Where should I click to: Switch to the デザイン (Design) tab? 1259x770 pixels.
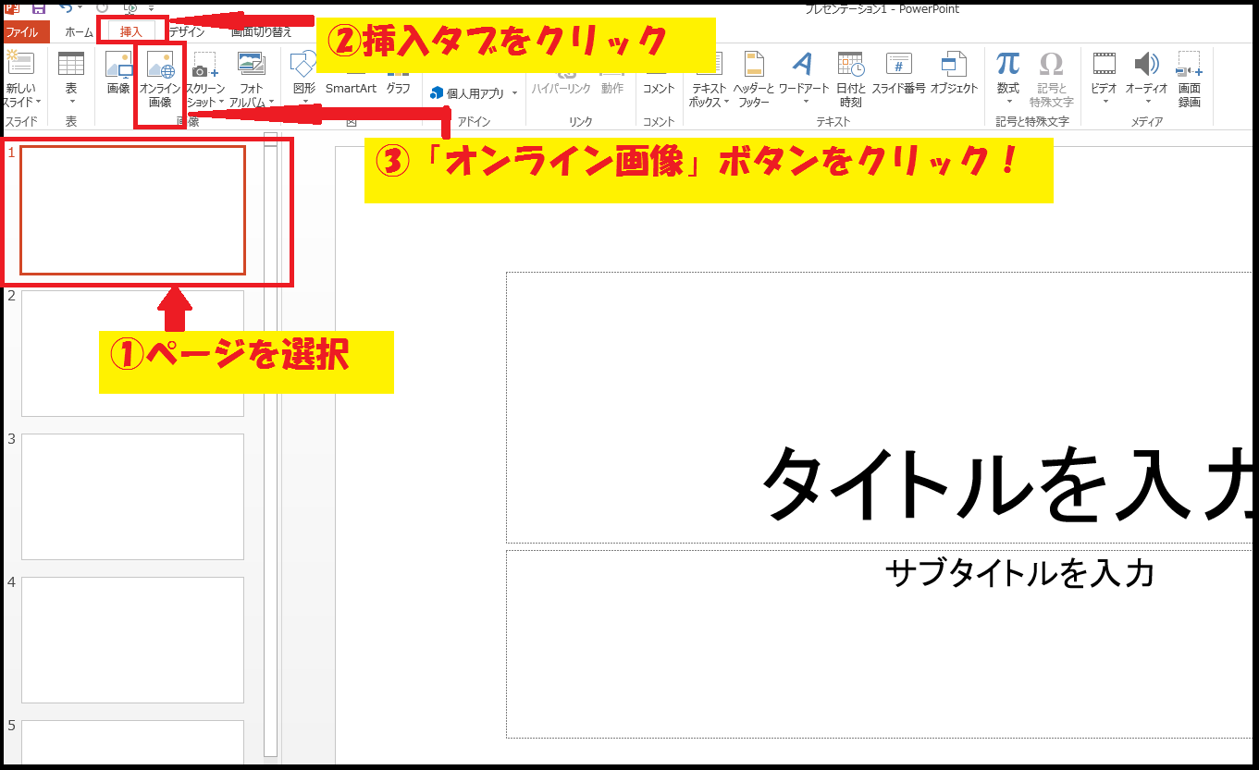[188, 32]
